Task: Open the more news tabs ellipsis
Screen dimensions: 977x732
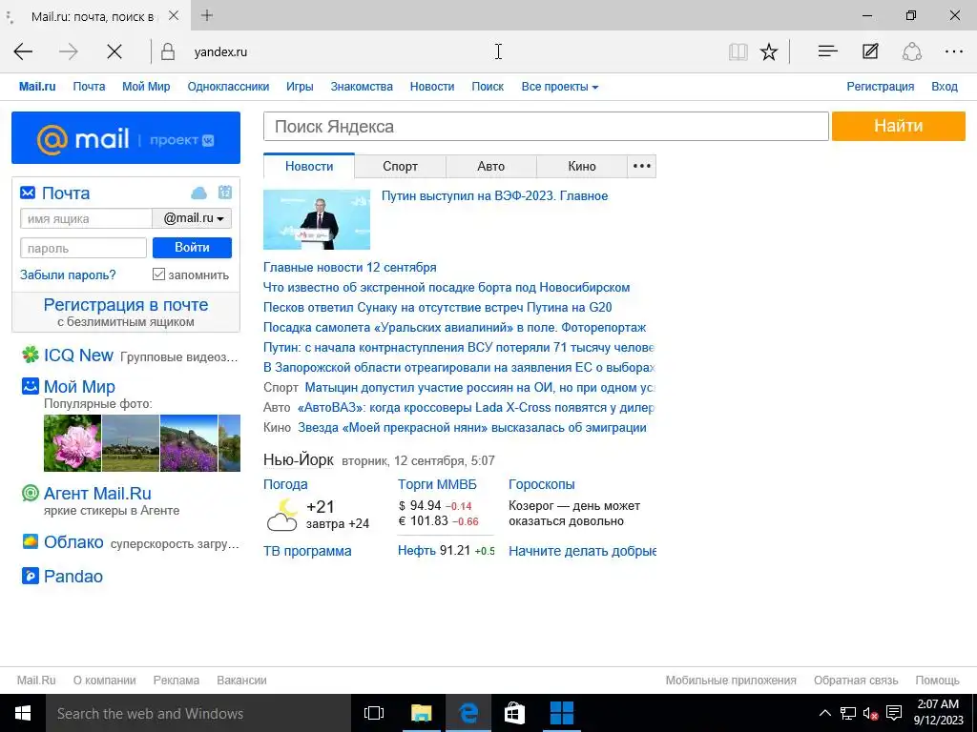Action: (642, 166)
